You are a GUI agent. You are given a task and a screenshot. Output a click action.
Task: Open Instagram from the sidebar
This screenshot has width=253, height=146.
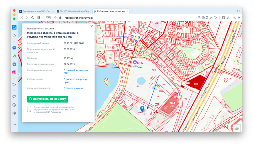coord(14,72)
